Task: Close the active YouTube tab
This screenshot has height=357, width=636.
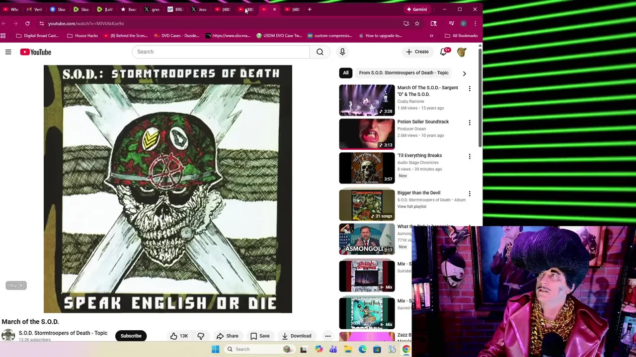Action: tap(274, 9)
